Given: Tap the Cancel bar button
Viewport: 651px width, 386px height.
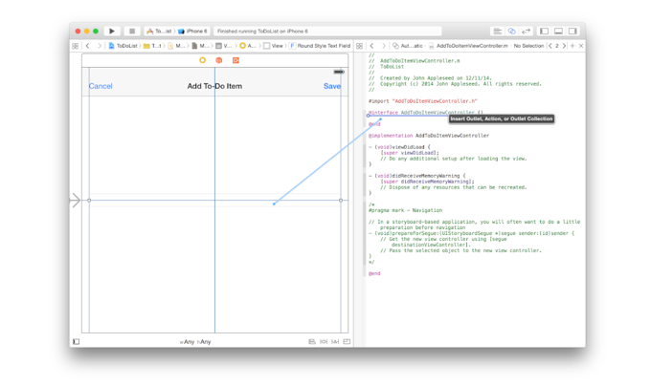Looking at the screenshot, I should 101,86.
